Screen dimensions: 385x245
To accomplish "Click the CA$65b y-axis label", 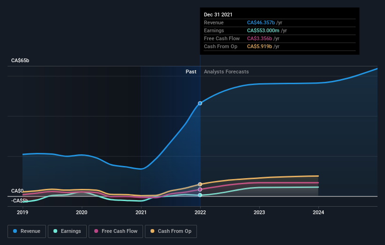I will click(20, 60).
